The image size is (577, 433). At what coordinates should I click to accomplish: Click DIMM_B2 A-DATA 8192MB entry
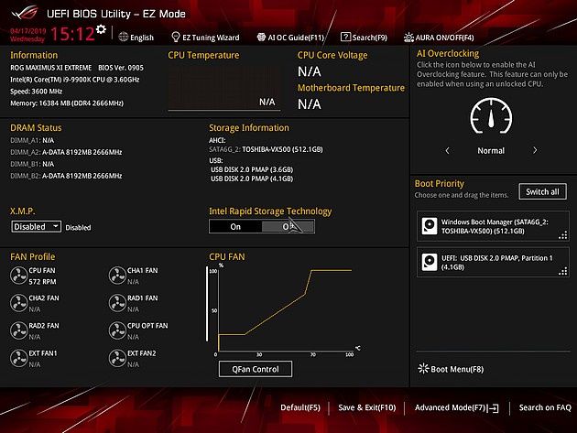(x=66, y=176)
